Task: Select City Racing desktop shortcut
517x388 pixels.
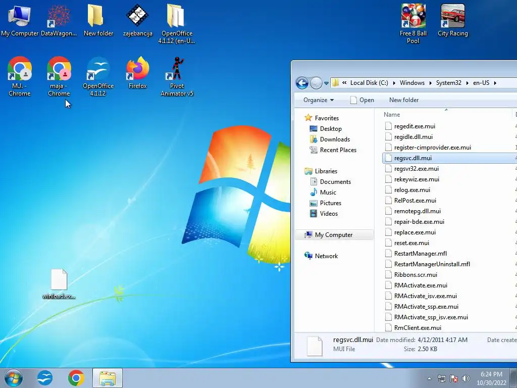Action: coord(453,20)
